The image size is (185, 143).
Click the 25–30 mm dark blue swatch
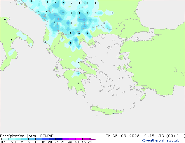[59, 139]
